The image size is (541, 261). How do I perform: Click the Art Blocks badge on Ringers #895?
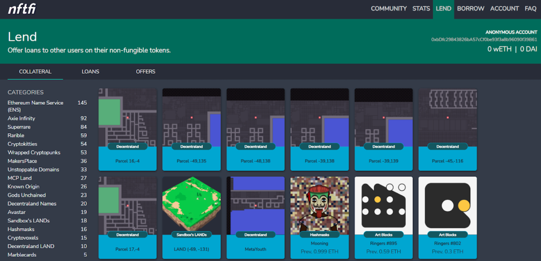[384, 235]
